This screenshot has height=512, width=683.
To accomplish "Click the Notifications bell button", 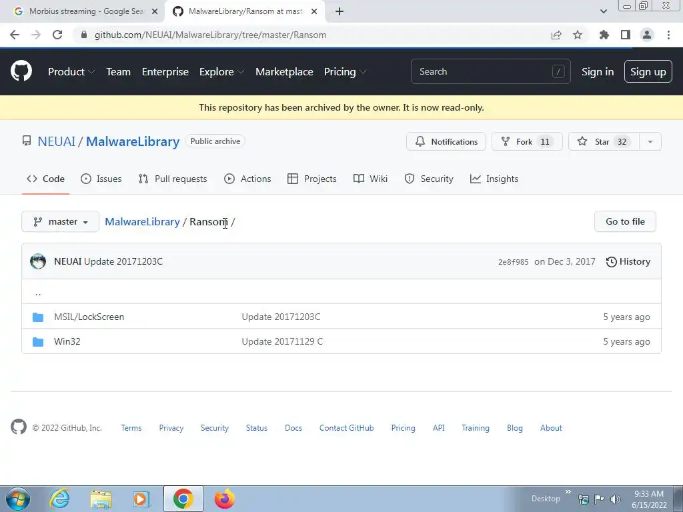I will click(x=446, y=141).
